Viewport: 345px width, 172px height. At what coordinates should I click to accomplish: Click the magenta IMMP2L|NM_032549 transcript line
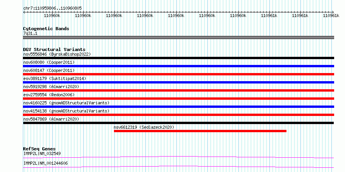point(178,157)
